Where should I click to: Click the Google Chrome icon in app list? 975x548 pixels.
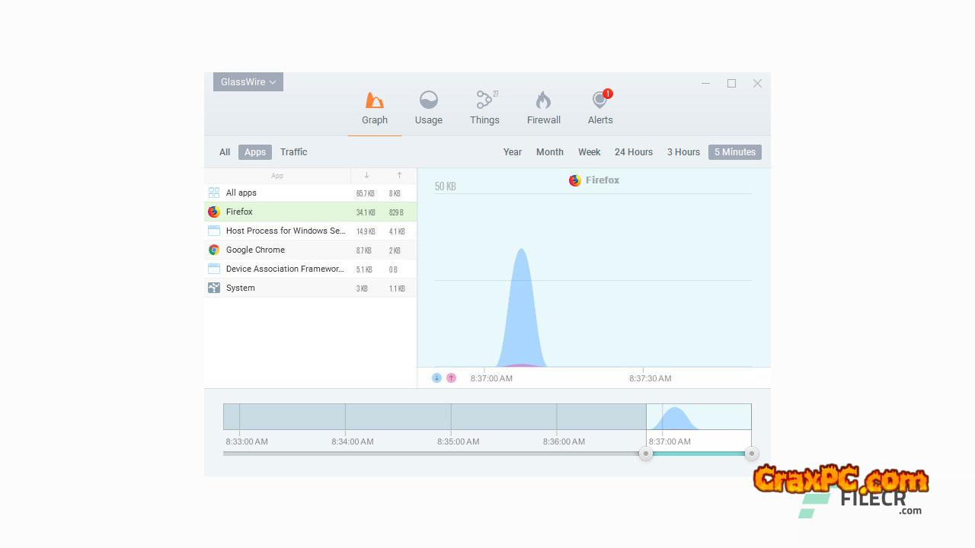pos(214,250)
